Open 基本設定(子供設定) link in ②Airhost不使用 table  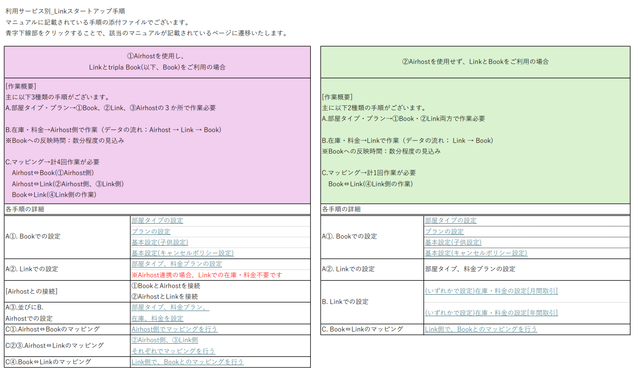pos(453,242)
